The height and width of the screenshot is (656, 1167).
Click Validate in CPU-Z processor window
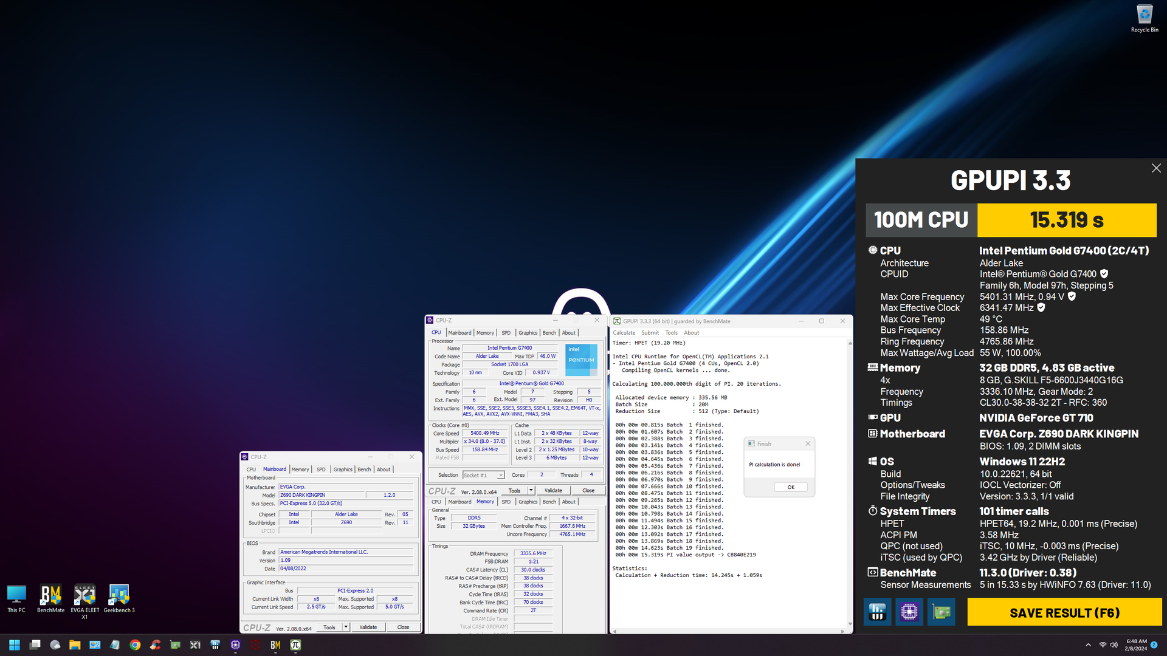(x=553, y=491)
